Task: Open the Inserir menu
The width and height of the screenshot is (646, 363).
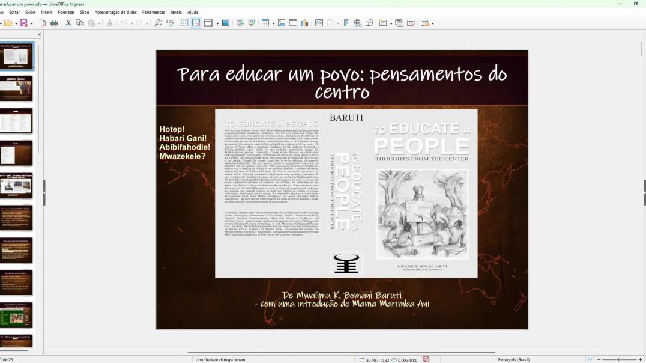Action: pos(47,13)
